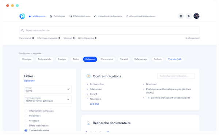Click the Retinopathie list item

[x=97, y=84]
